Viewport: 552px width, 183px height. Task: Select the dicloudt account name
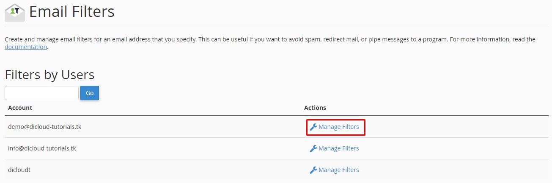[19, 170]
